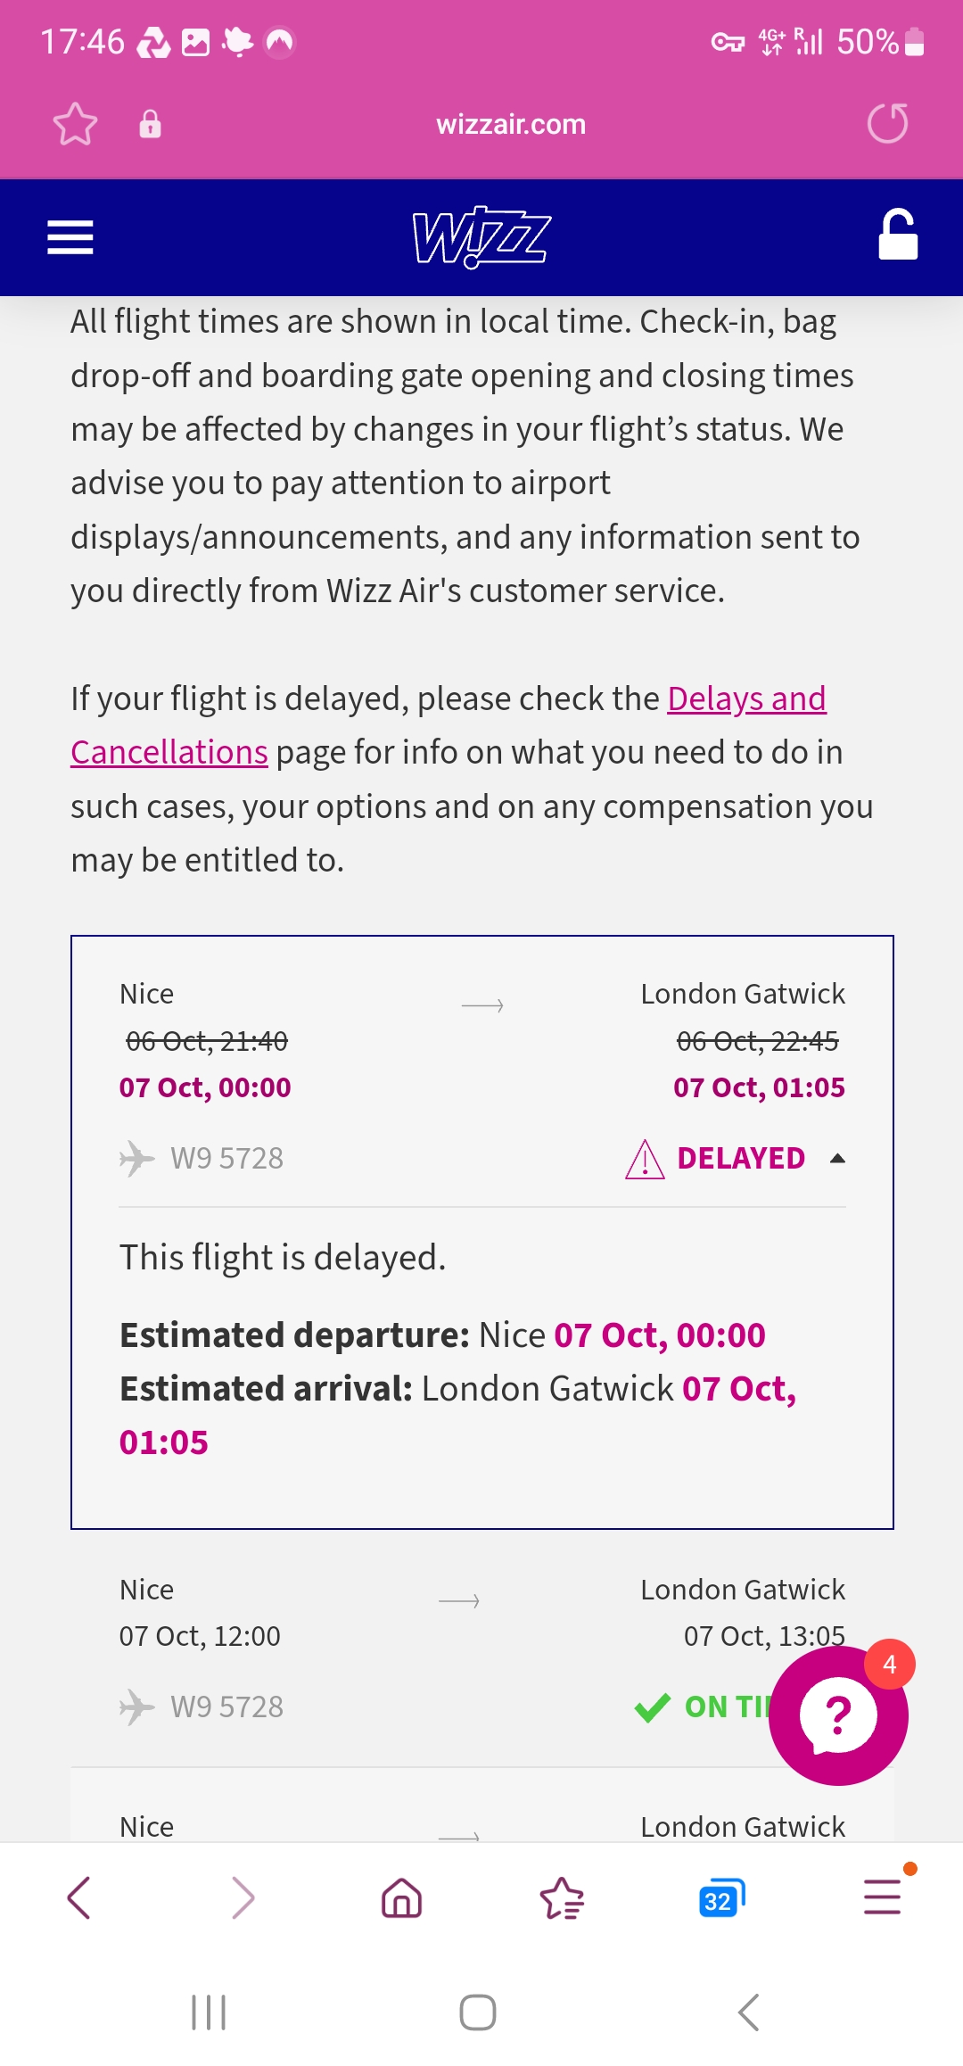963x2066 pixels.
Task: Open Android recent apps
Action: 209,2012
